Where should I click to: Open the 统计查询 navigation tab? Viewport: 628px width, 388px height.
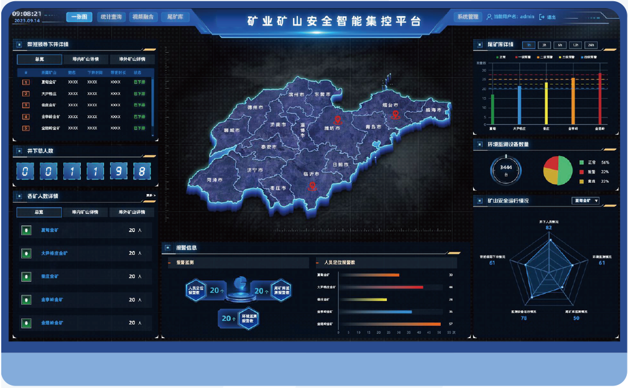tap(111, 17)
